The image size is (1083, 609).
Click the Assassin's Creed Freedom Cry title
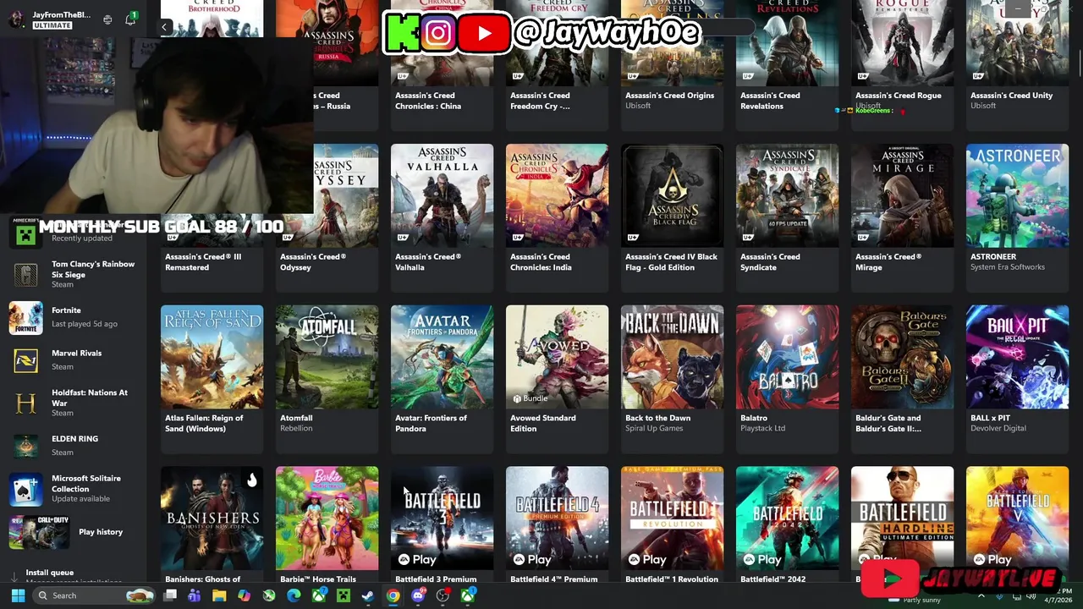540,101
